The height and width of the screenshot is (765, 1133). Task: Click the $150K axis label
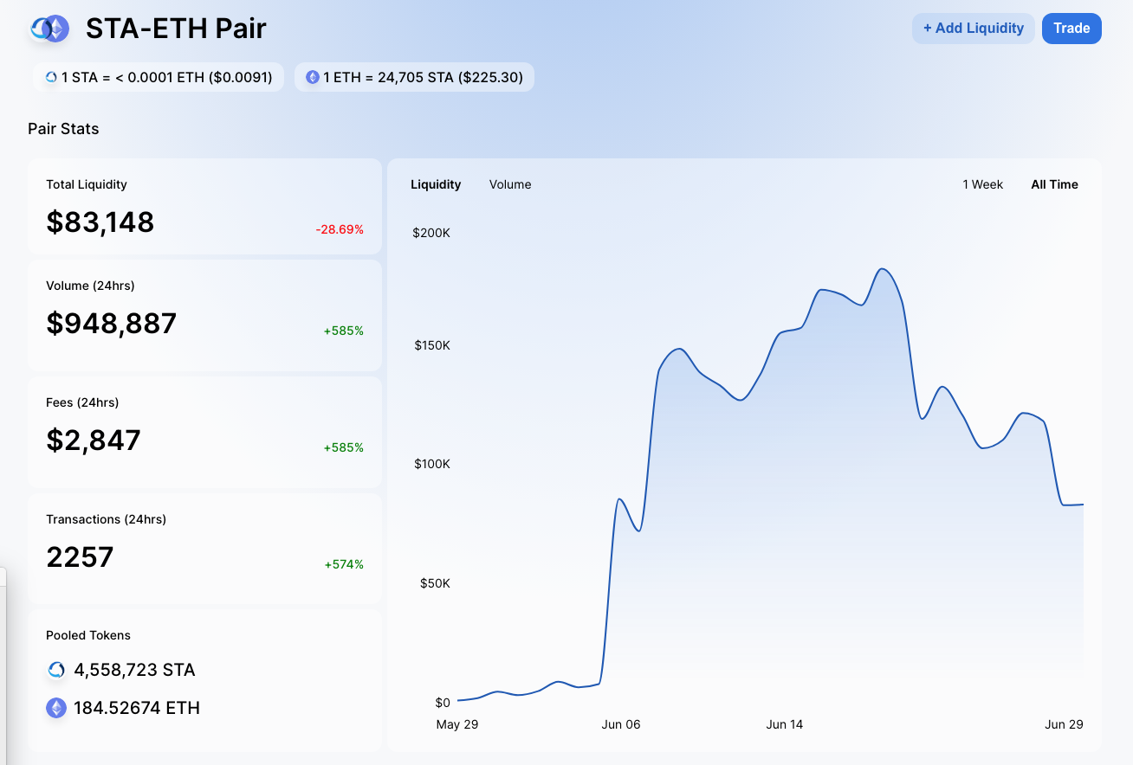pos(431,345)
